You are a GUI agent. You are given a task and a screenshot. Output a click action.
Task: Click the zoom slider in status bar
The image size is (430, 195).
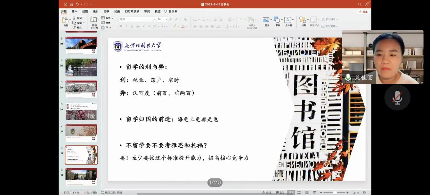335,192
